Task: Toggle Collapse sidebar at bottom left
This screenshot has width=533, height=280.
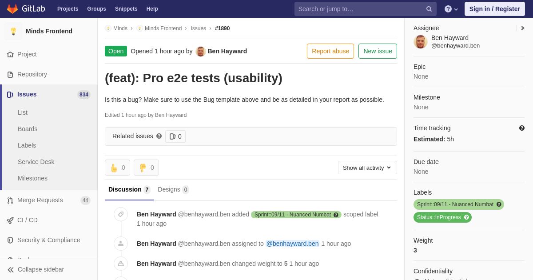Action: (x=36, y=269)
